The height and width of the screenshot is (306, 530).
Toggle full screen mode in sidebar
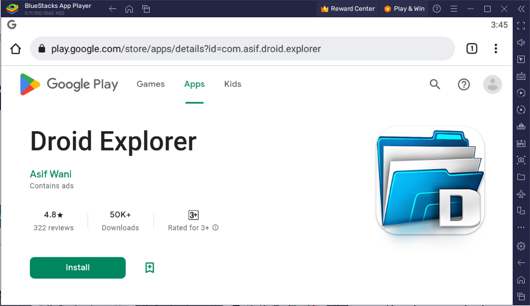pos(521,25)
